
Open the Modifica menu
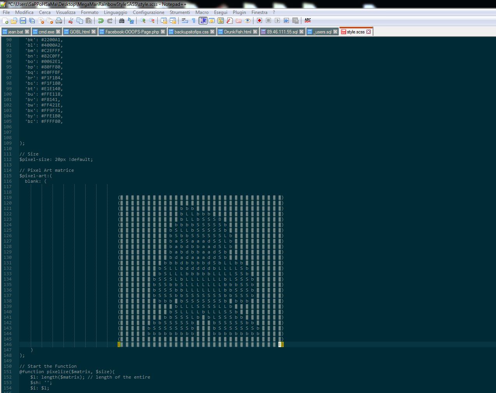tap(24, 12)
